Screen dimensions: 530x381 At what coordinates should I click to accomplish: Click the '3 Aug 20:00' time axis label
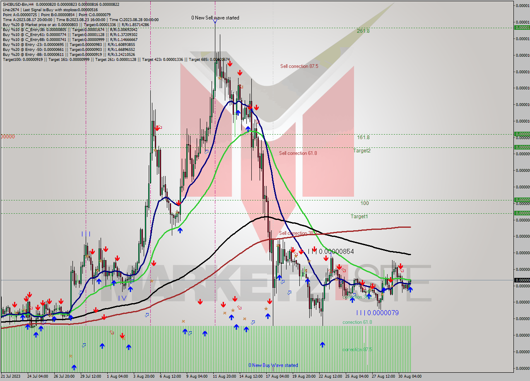144,376
